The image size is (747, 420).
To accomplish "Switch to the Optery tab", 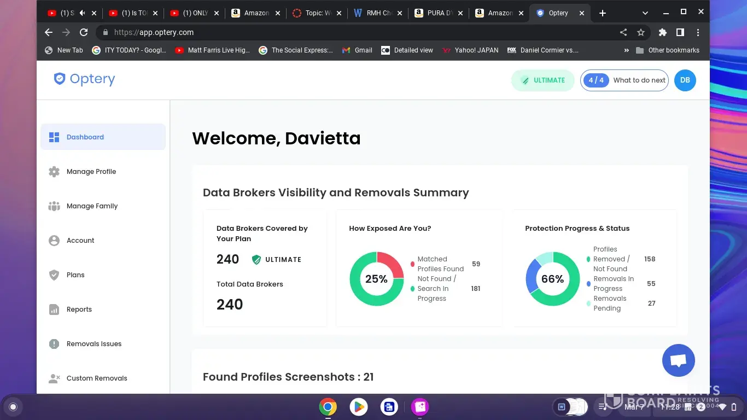I will click(559, 13).
